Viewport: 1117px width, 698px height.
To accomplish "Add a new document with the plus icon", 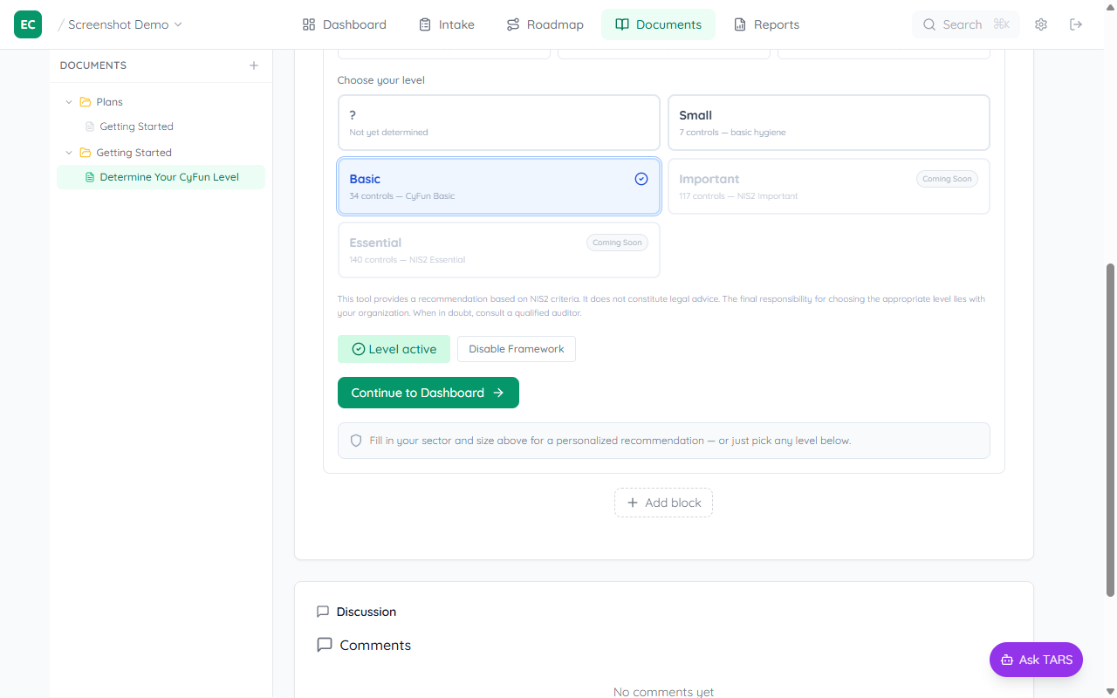I will coord(253,65).
